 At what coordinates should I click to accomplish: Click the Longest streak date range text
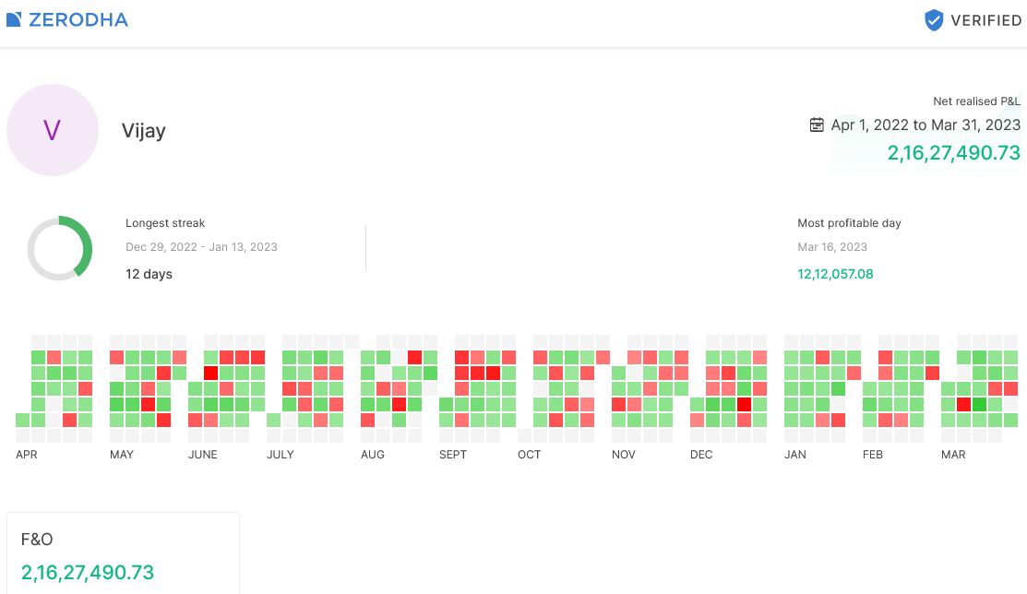click(201, 247)
